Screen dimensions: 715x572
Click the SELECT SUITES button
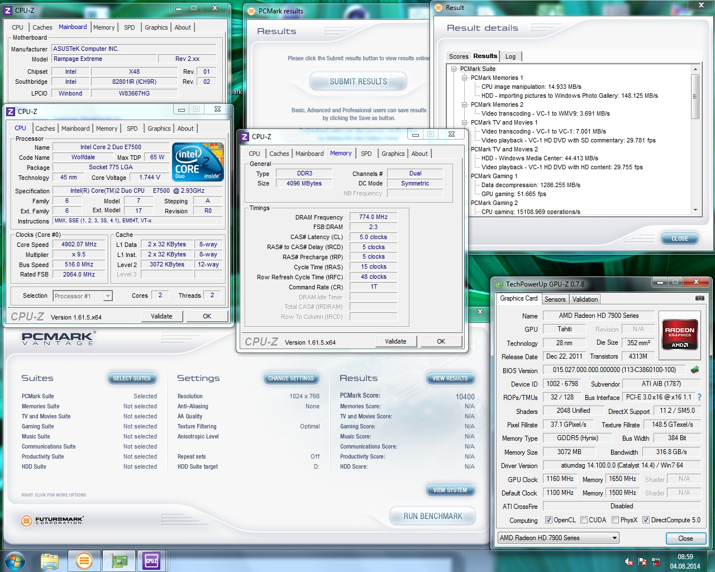[132, 378]
